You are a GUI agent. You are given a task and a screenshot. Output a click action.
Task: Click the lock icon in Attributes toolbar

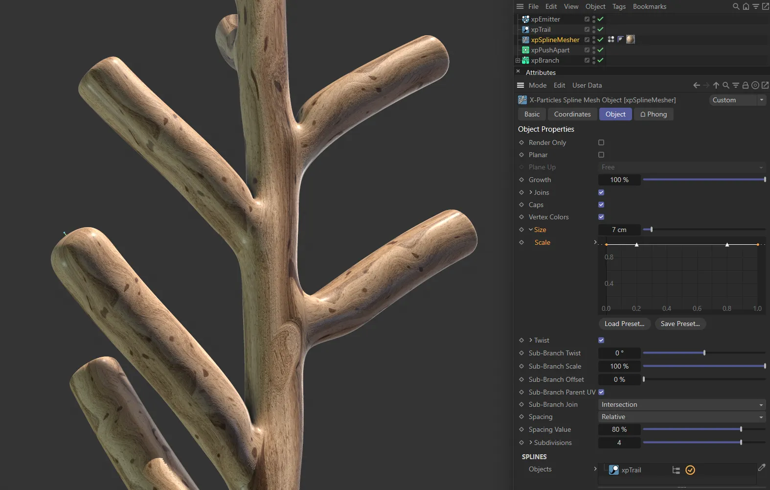point(746,85)
